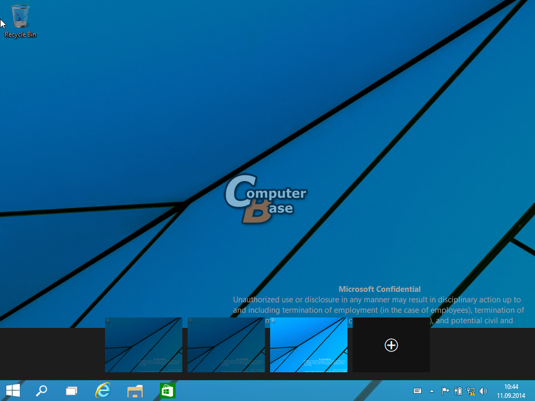Launch Internet Explorer from the taskbar
The height and width of the screenshot is (401, 535).
103,390
